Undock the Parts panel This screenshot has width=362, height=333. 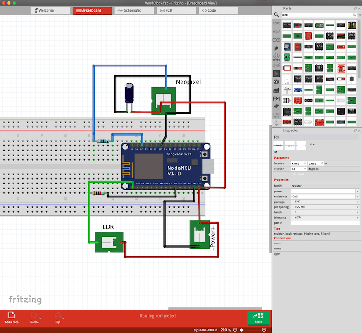point(355,8)
